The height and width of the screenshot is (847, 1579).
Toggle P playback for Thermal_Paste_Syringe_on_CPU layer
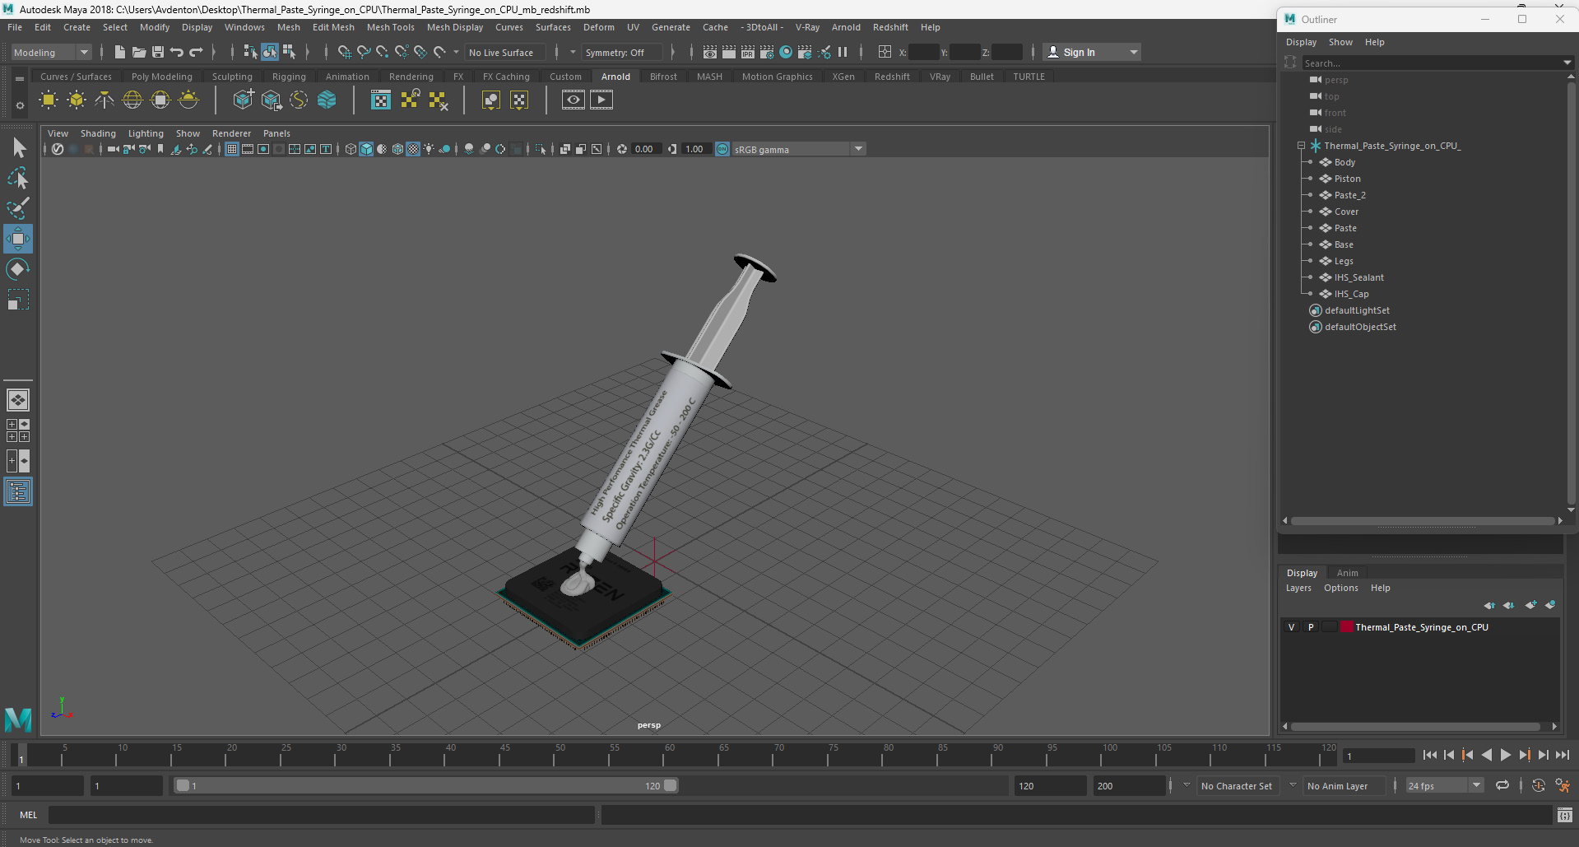click(x=1311, y=627)
